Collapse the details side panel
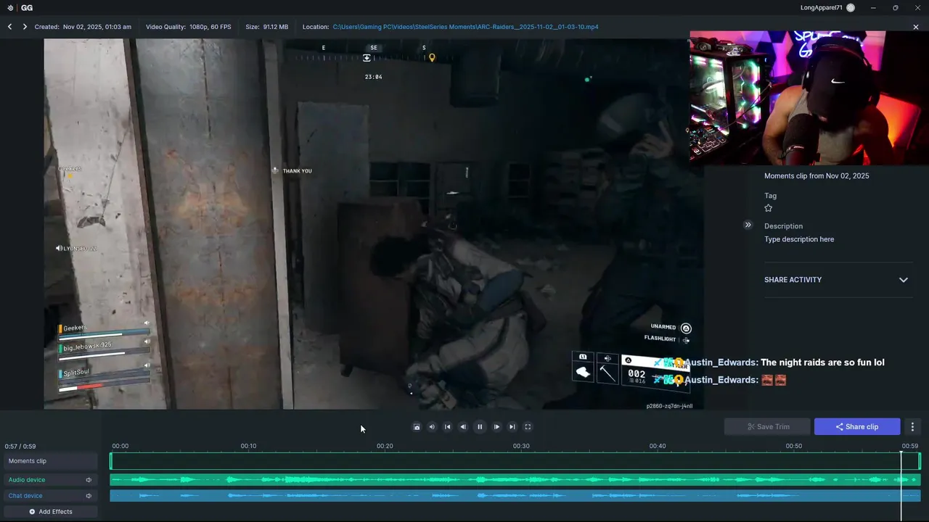 click(748, 225)
